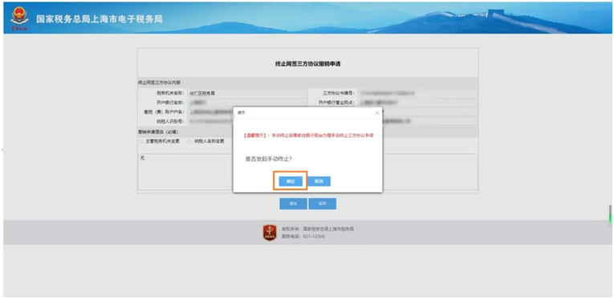Screen dimensions: 614x299
Task: Click the footer 版权所有 copyright line
Action: (318, 229)
